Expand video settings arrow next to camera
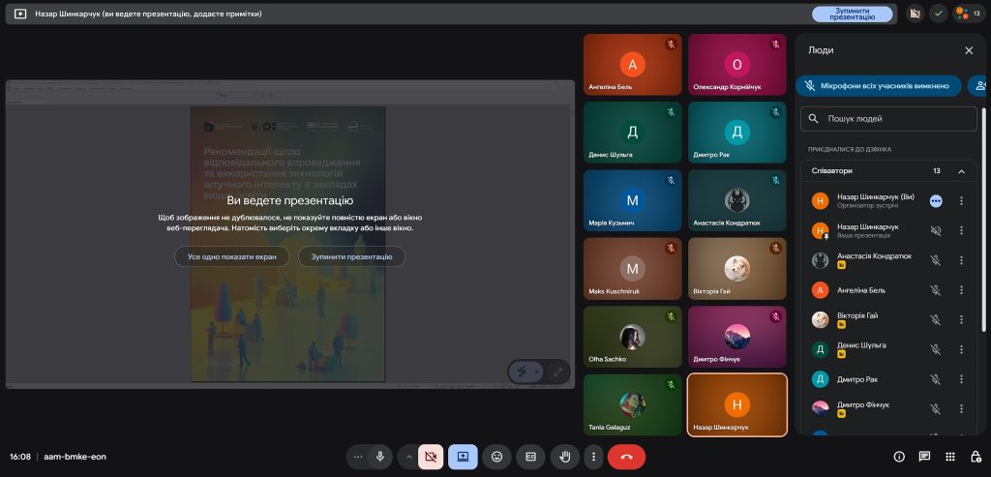The width and height of the screenshot is (991, 477). coord(409,456)
